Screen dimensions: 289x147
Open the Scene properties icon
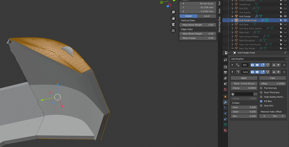(225, 84)
